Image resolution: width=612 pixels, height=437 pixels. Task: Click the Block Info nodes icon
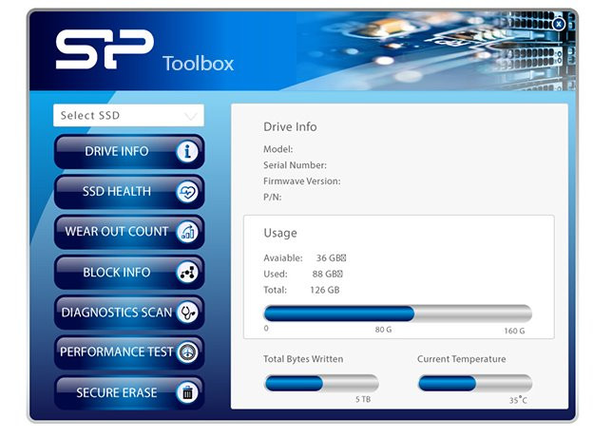click(187, 273)
